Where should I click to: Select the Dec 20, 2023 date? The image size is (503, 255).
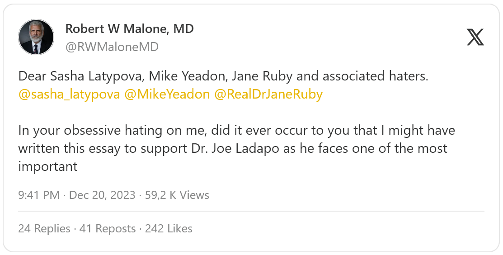102,195
